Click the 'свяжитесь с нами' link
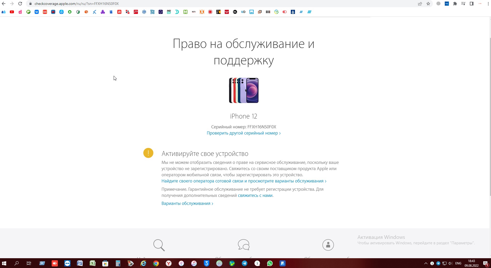Screen dimensions: 491x268 pyautogui.click(x=255, y=196)
